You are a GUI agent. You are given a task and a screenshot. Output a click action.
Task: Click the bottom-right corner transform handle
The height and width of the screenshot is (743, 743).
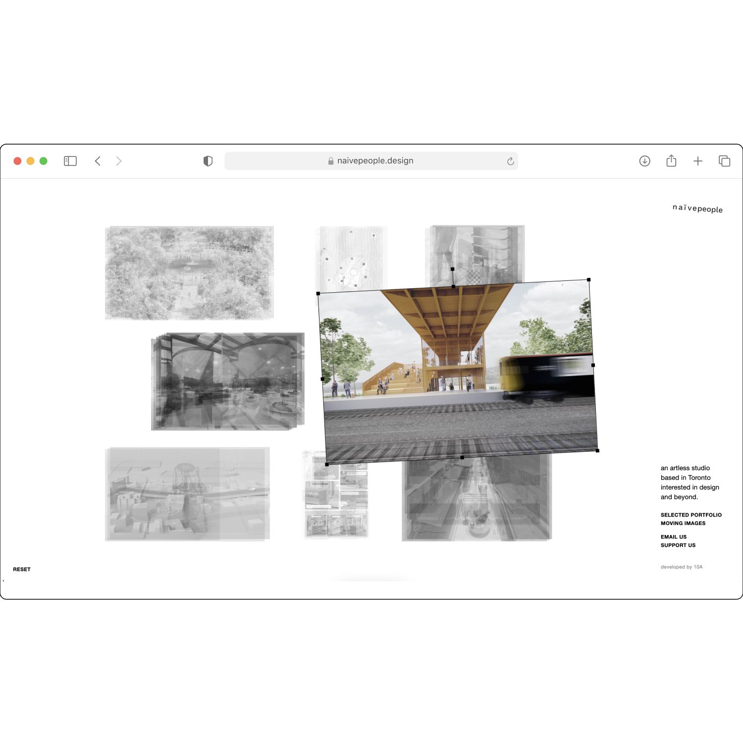597,451
